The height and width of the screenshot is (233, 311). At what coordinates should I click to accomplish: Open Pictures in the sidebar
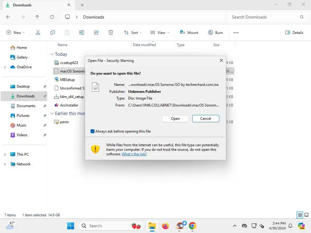tap(23, 116)
